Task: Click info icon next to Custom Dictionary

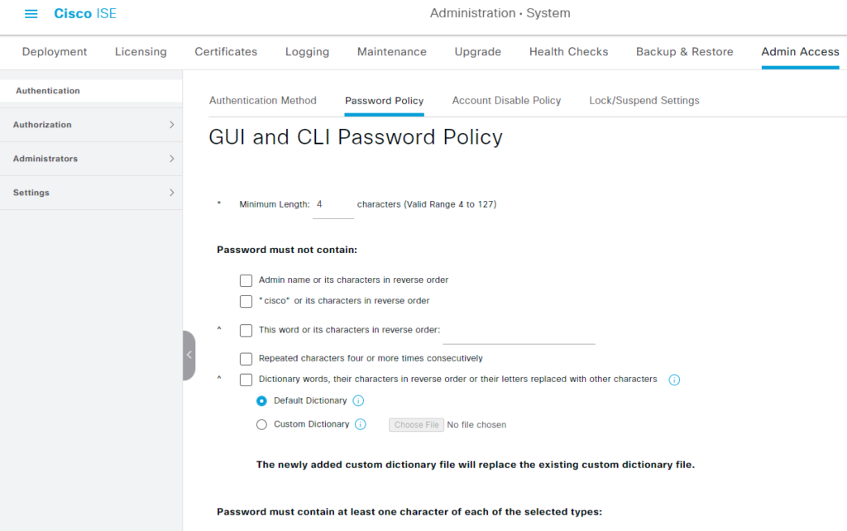Action: 361,424
